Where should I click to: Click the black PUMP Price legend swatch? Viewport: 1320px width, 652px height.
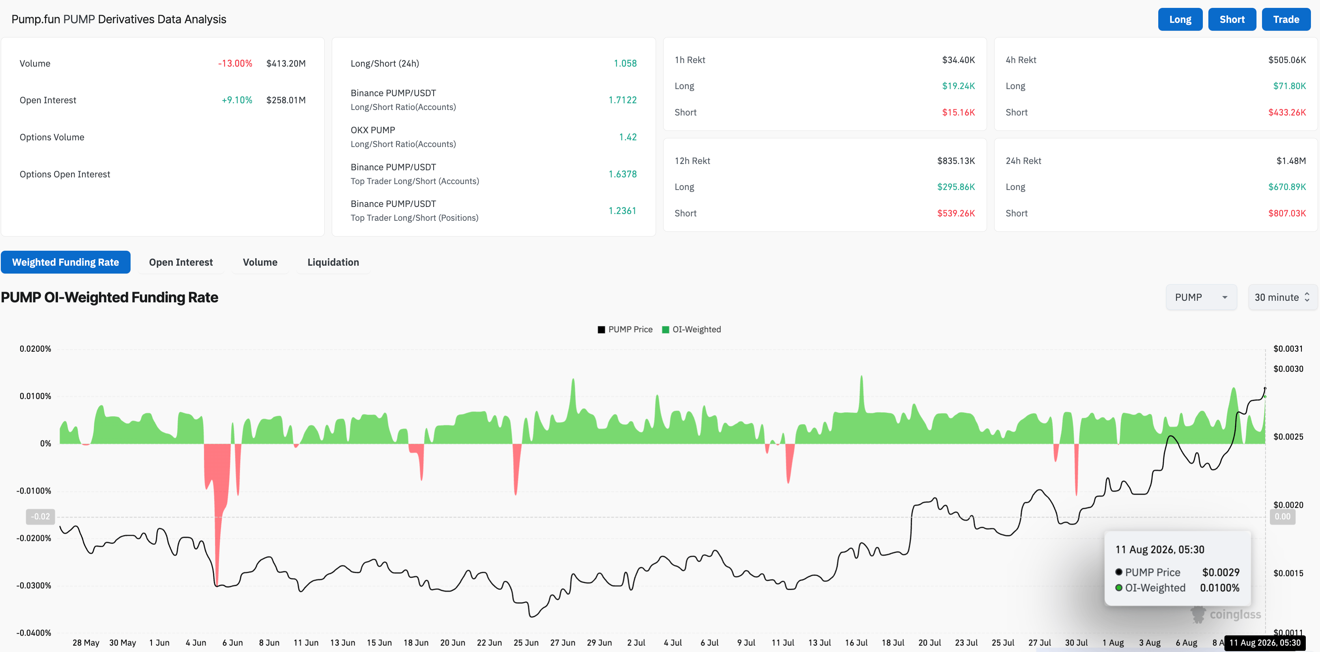tap(601, 330)
